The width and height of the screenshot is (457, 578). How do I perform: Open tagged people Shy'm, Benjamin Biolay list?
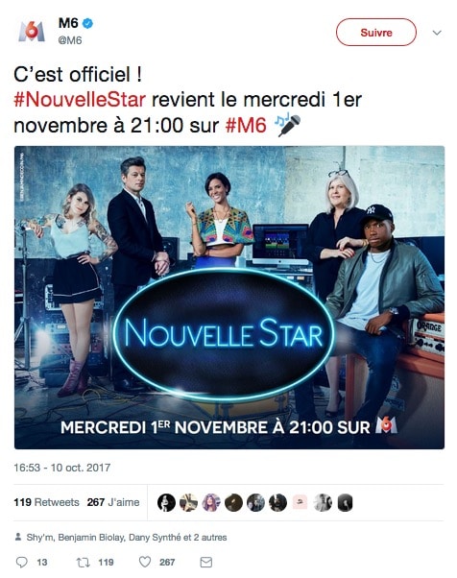point(127,538)
